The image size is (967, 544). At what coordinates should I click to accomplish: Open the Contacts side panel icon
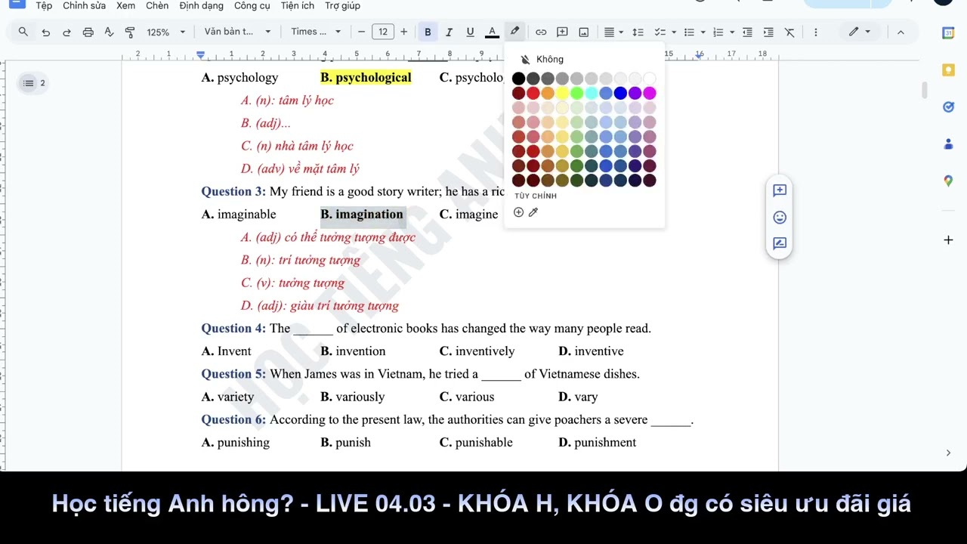(x=948, y=144)
